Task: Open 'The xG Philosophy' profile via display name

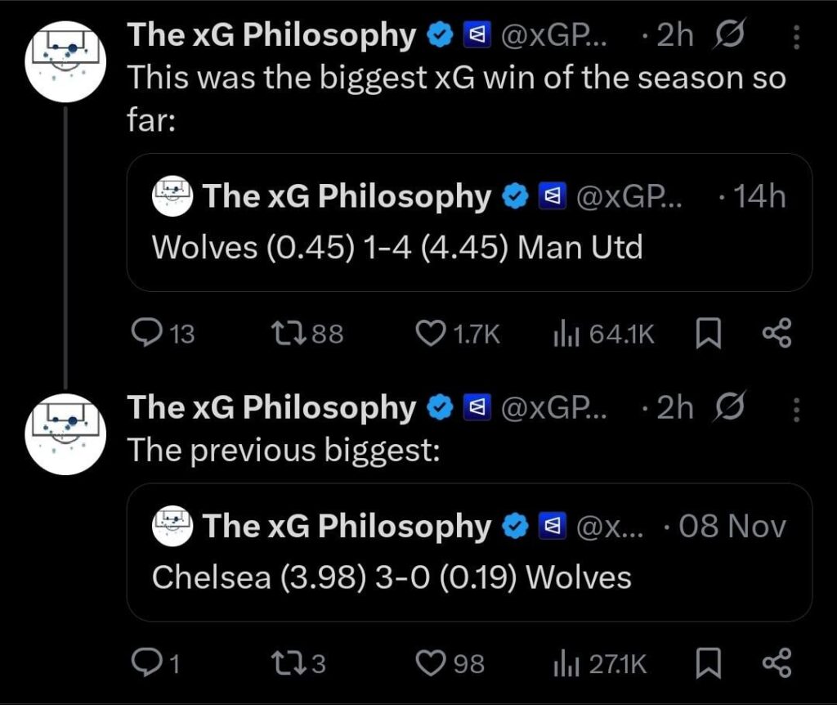Action: coord(270,34)
